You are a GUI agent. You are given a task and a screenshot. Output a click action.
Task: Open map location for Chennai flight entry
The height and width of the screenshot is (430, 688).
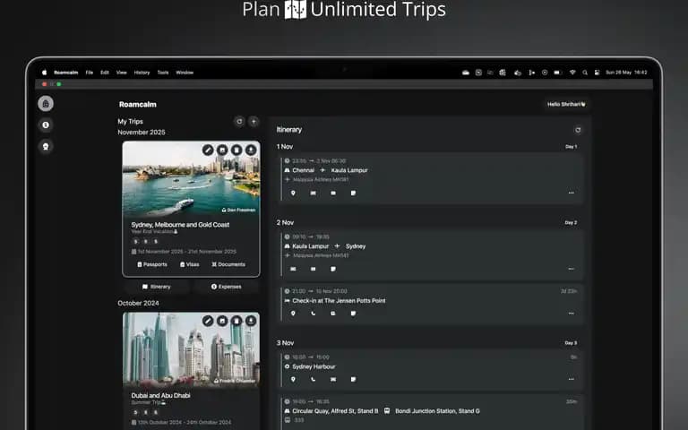point(293,193)
